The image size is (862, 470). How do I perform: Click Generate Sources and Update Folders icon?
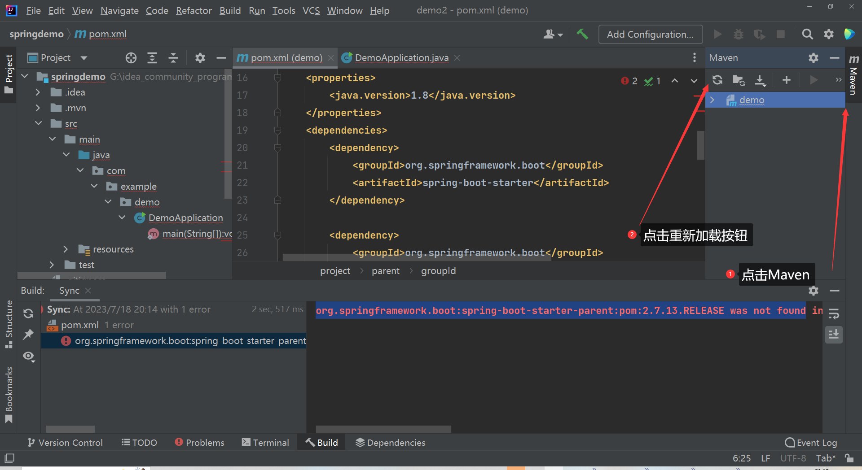point(739,80)
